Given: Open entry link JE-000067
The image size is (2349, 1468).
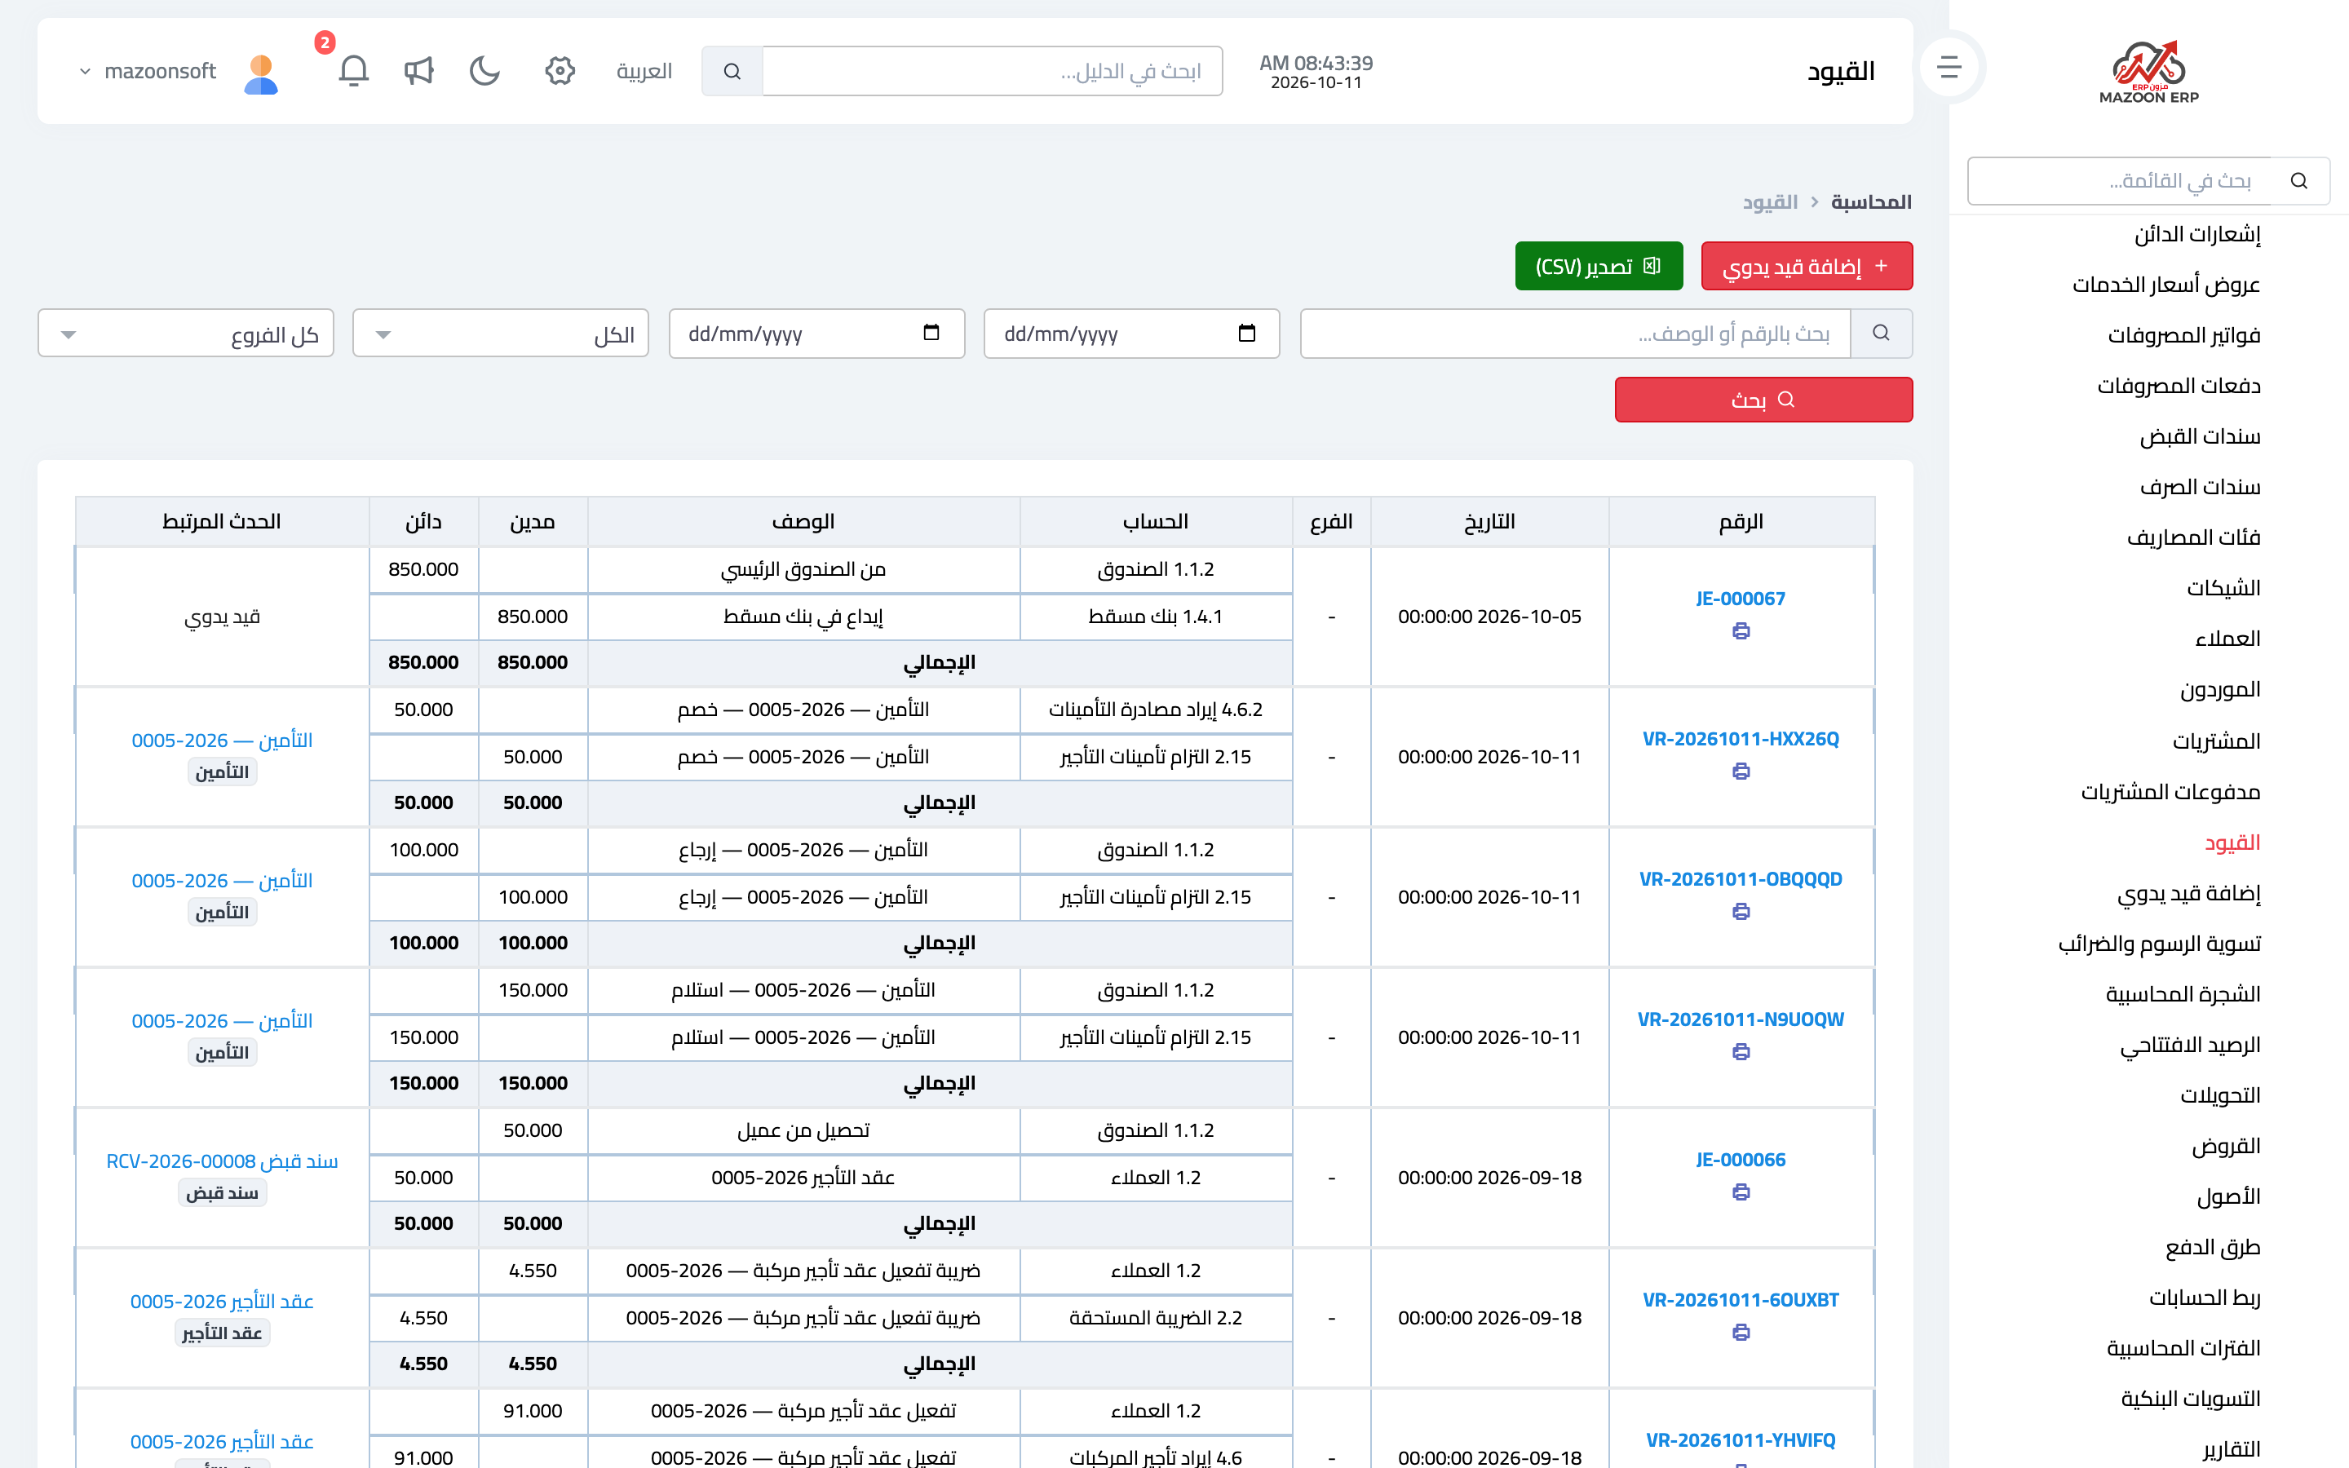Looking at the screenshot, I should [x=1741, y=599].
